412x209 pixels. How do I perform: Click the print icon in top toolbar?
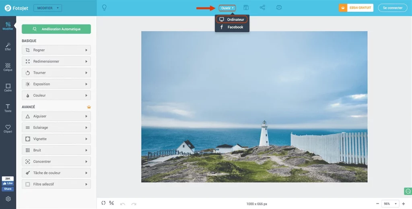279,8
